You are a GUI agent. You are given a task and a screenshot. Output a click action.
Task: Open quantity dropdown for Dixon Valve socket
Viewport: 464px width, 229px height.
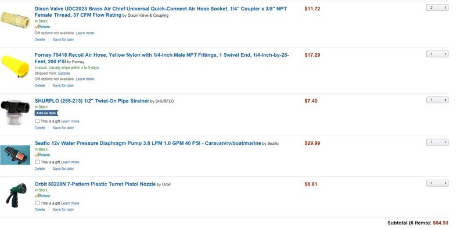click(x=437, y=8)
